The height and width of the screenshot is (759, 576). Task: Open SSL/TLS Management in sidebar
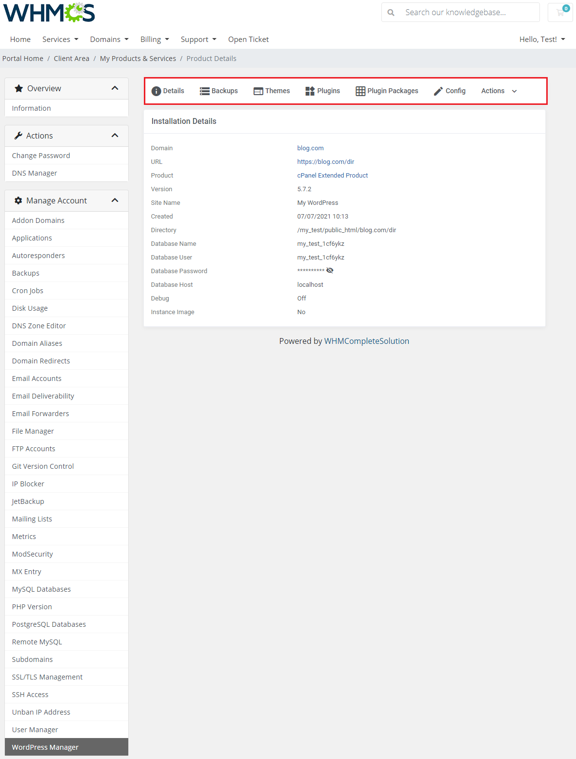tap(66, 677)
